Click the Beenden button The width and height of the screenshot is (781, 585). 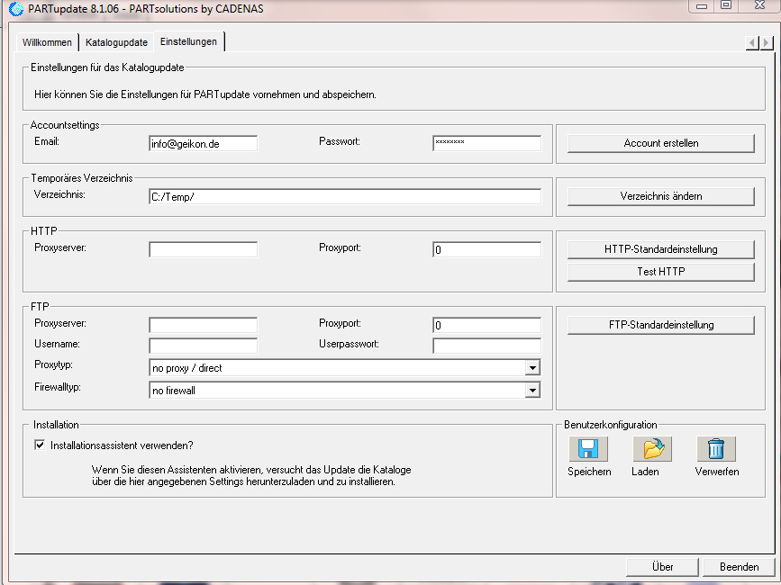point(740,567)
